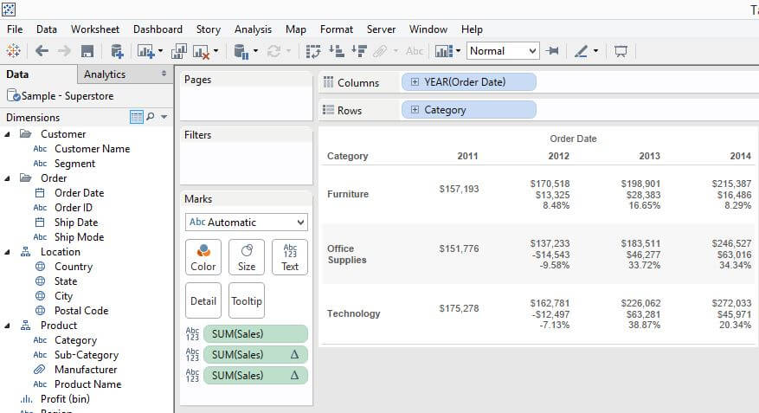Switch to the Analytics tab

(125, 74)
